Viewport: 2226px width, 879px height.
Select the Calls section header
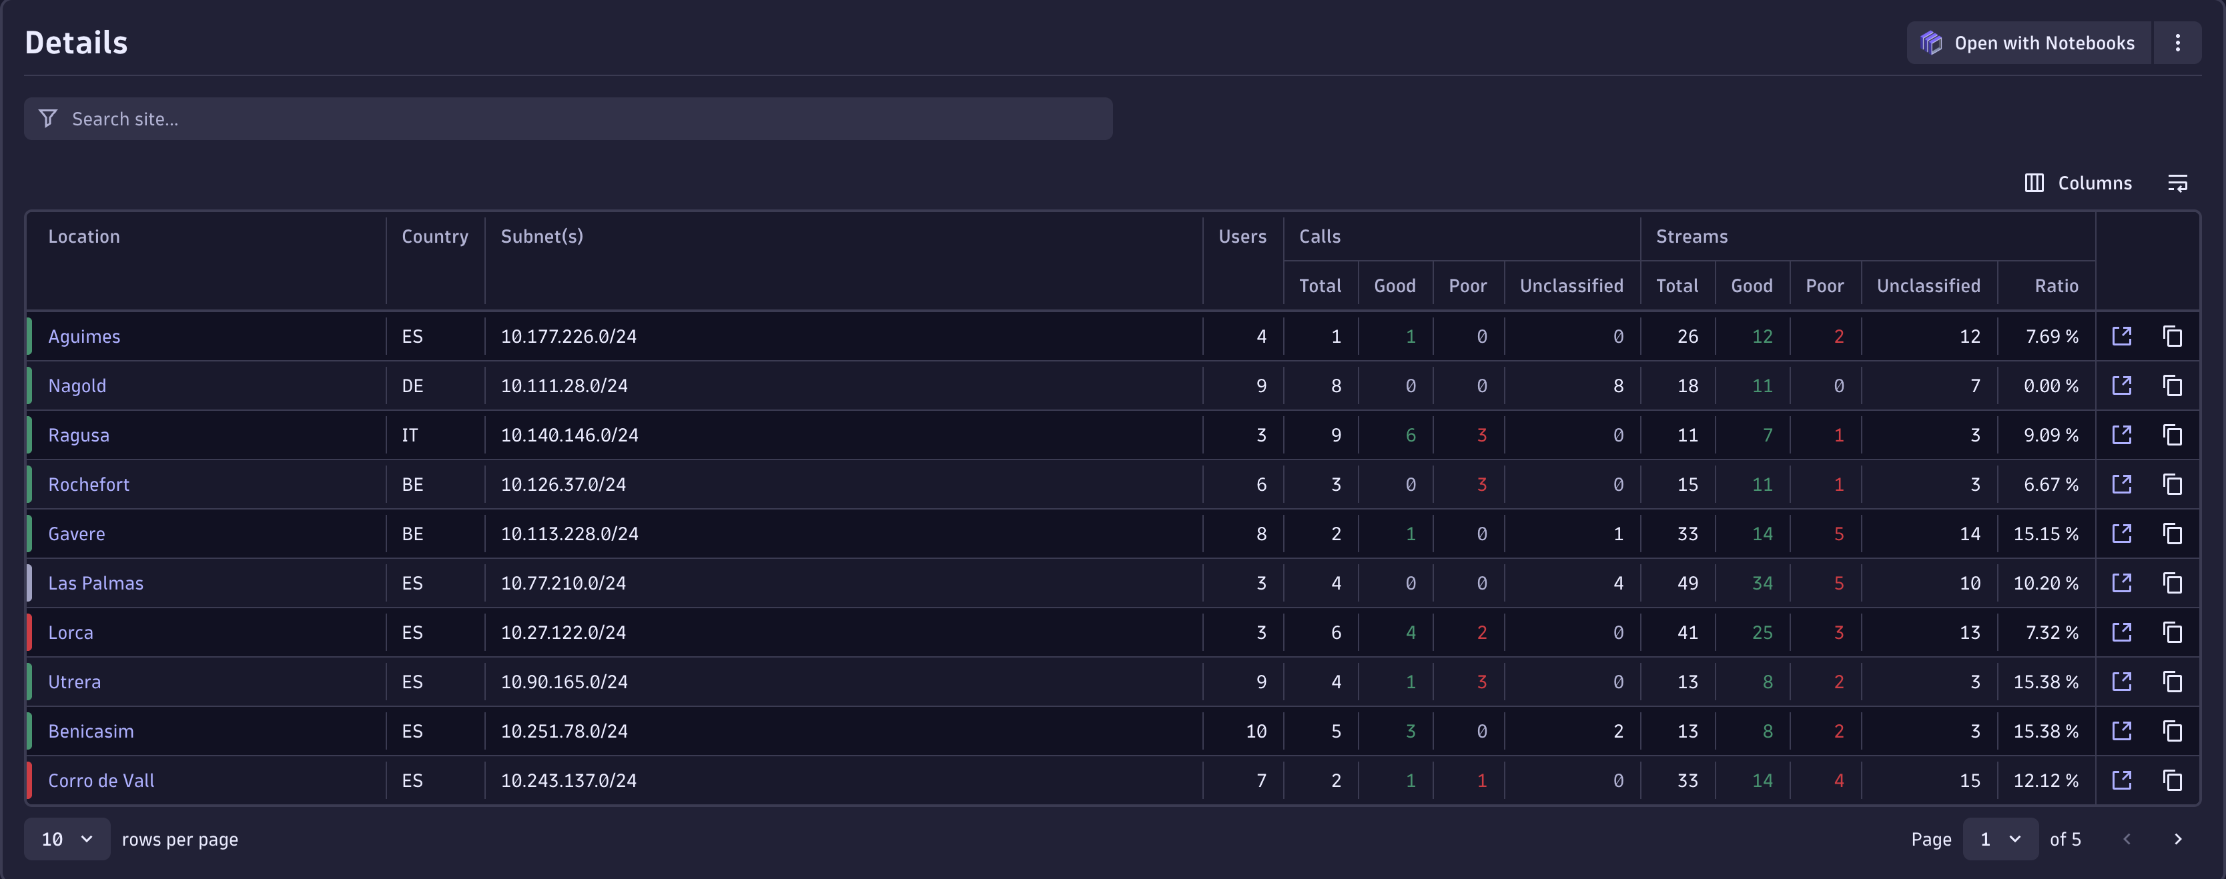pyautogui.click(x=1320, y=235)
